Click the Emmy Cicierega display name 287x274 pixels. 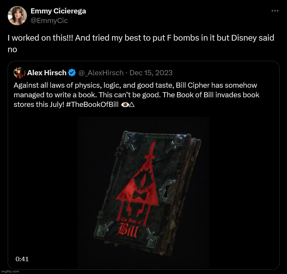pyautogui.click(x=58, y=11)
